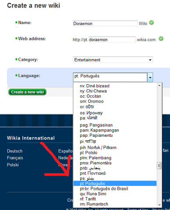Pick pms: Piemontèis from the list
Screen dimensions: 170x210
tap(96, 163)
